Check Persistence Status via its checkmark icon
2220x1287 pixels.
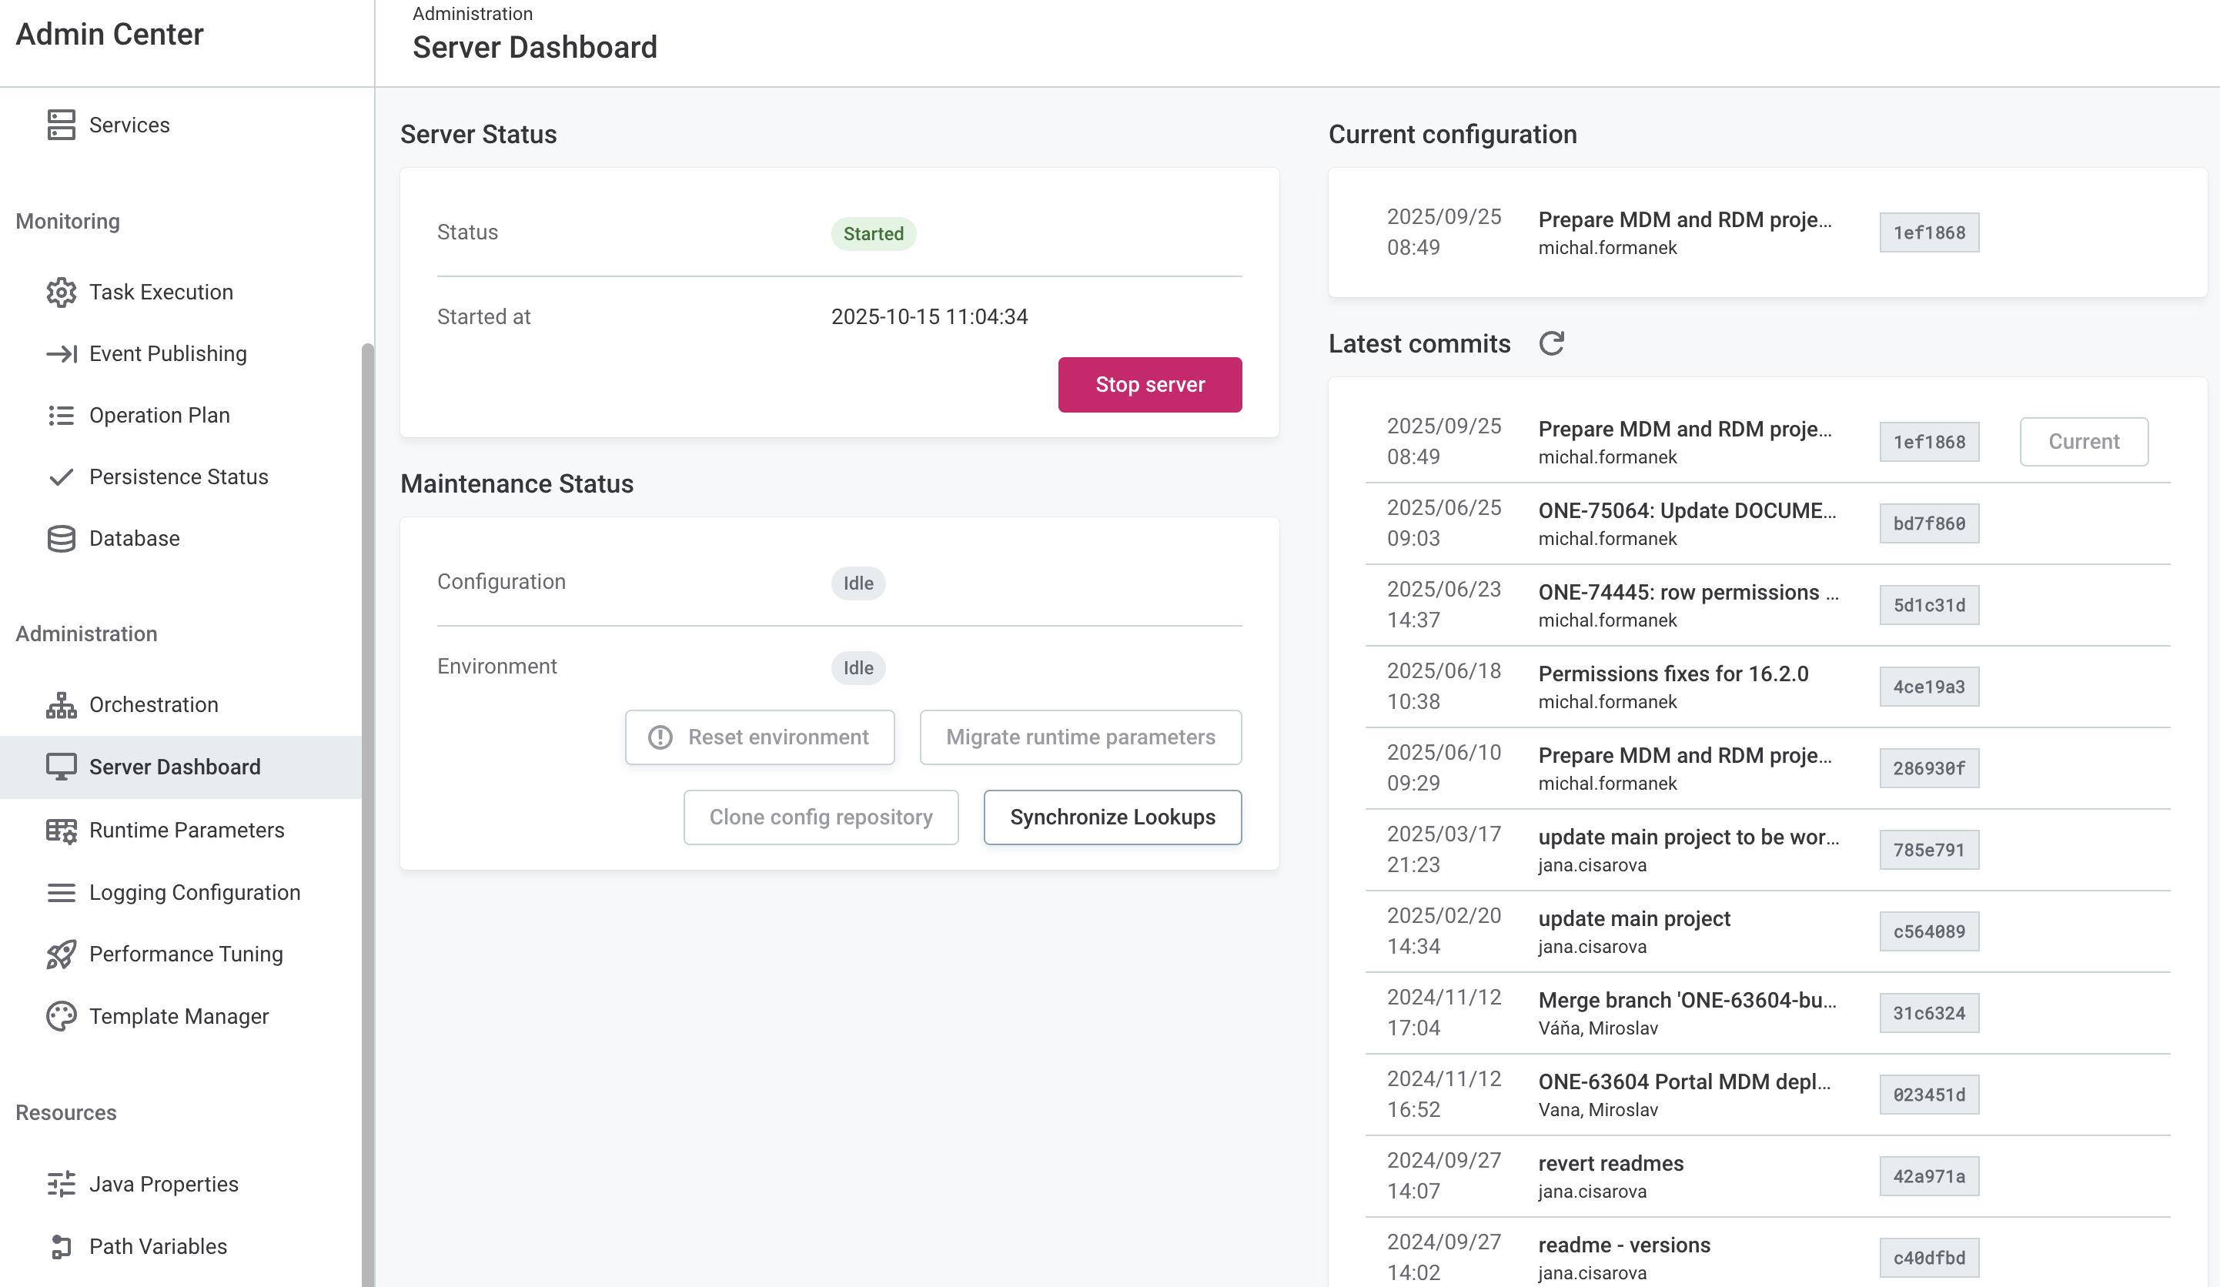(61, 476)
